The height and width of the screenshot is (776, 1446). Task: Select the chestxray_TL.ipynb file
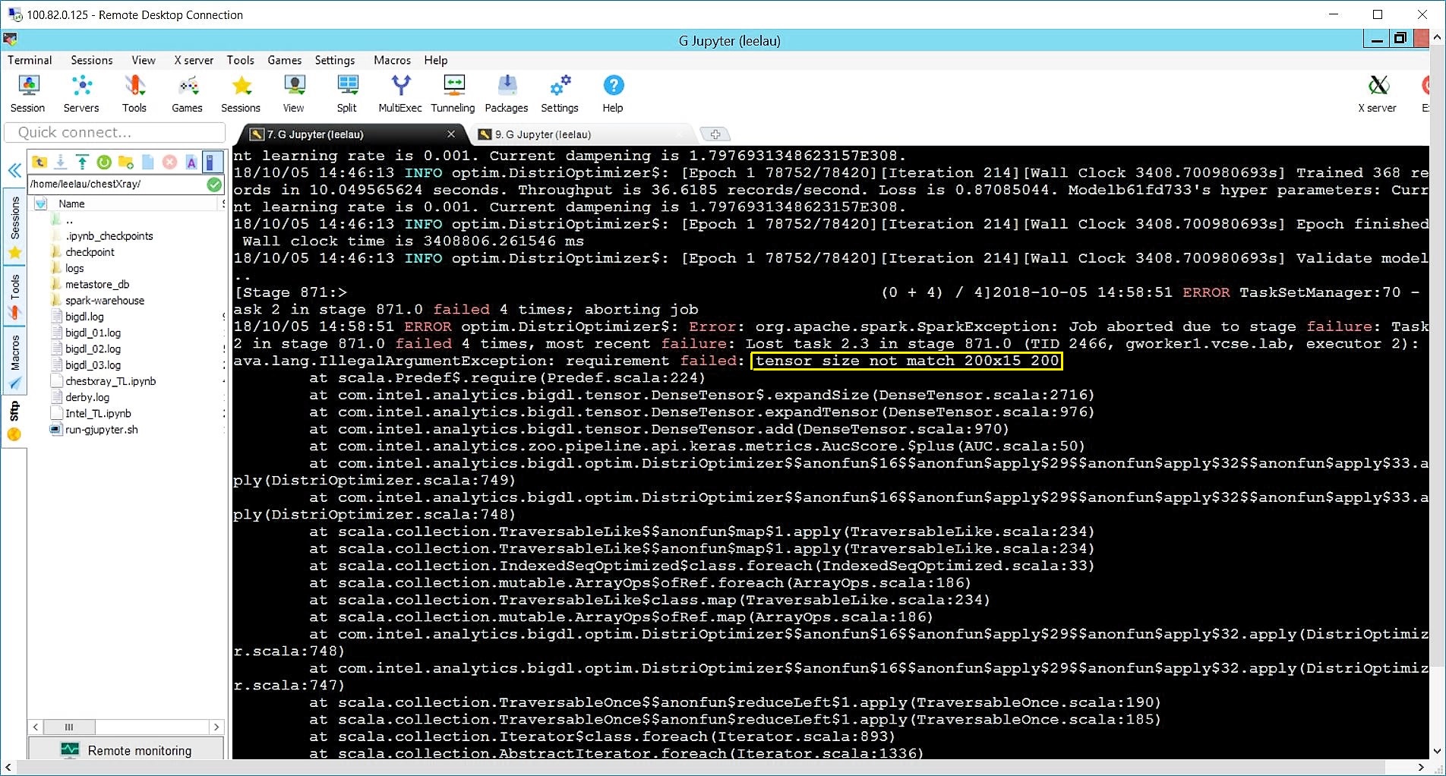pos(110,381)
